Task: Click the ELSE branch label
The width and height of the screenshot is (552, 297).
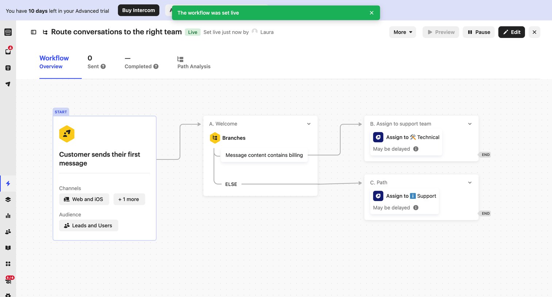Action: tap(231, 184)
